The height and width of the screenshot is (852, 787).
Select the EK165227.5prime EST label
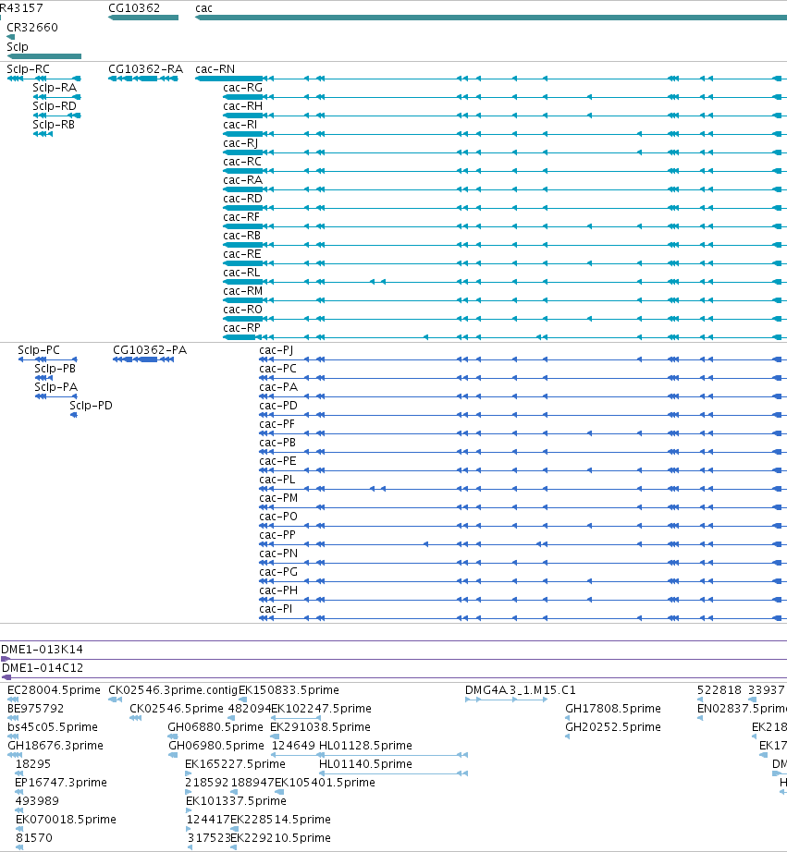[235, 764]
